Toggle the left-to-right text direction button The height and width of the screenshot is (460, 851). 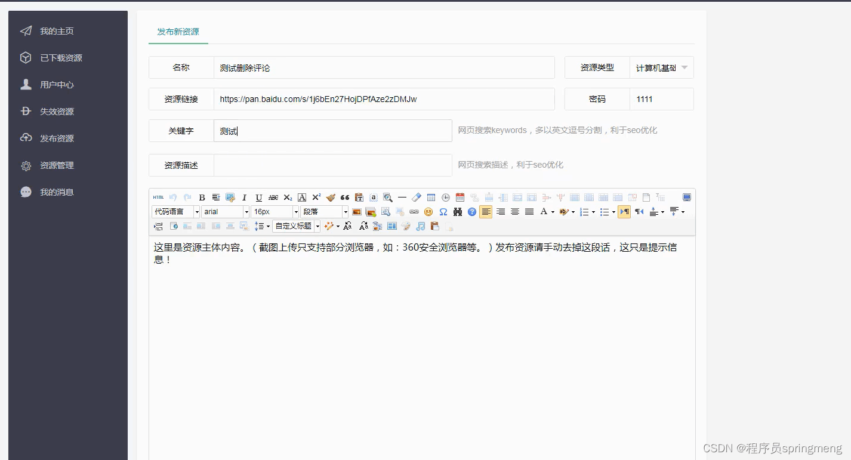click(624, 212)
